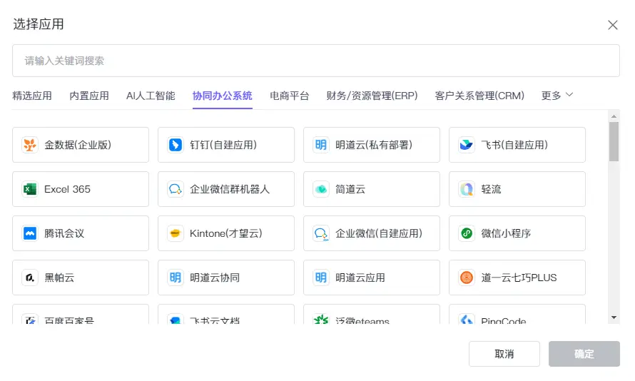
Task: Confirm selection with 确定 button
Action: click(584, 354)
